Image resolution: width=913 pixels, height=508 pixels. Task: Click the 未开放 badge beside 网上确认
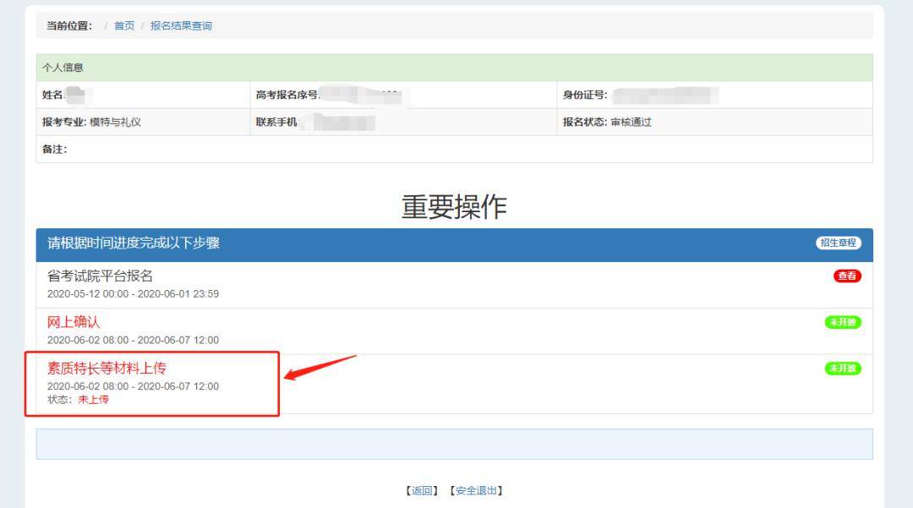coord(843,322)
